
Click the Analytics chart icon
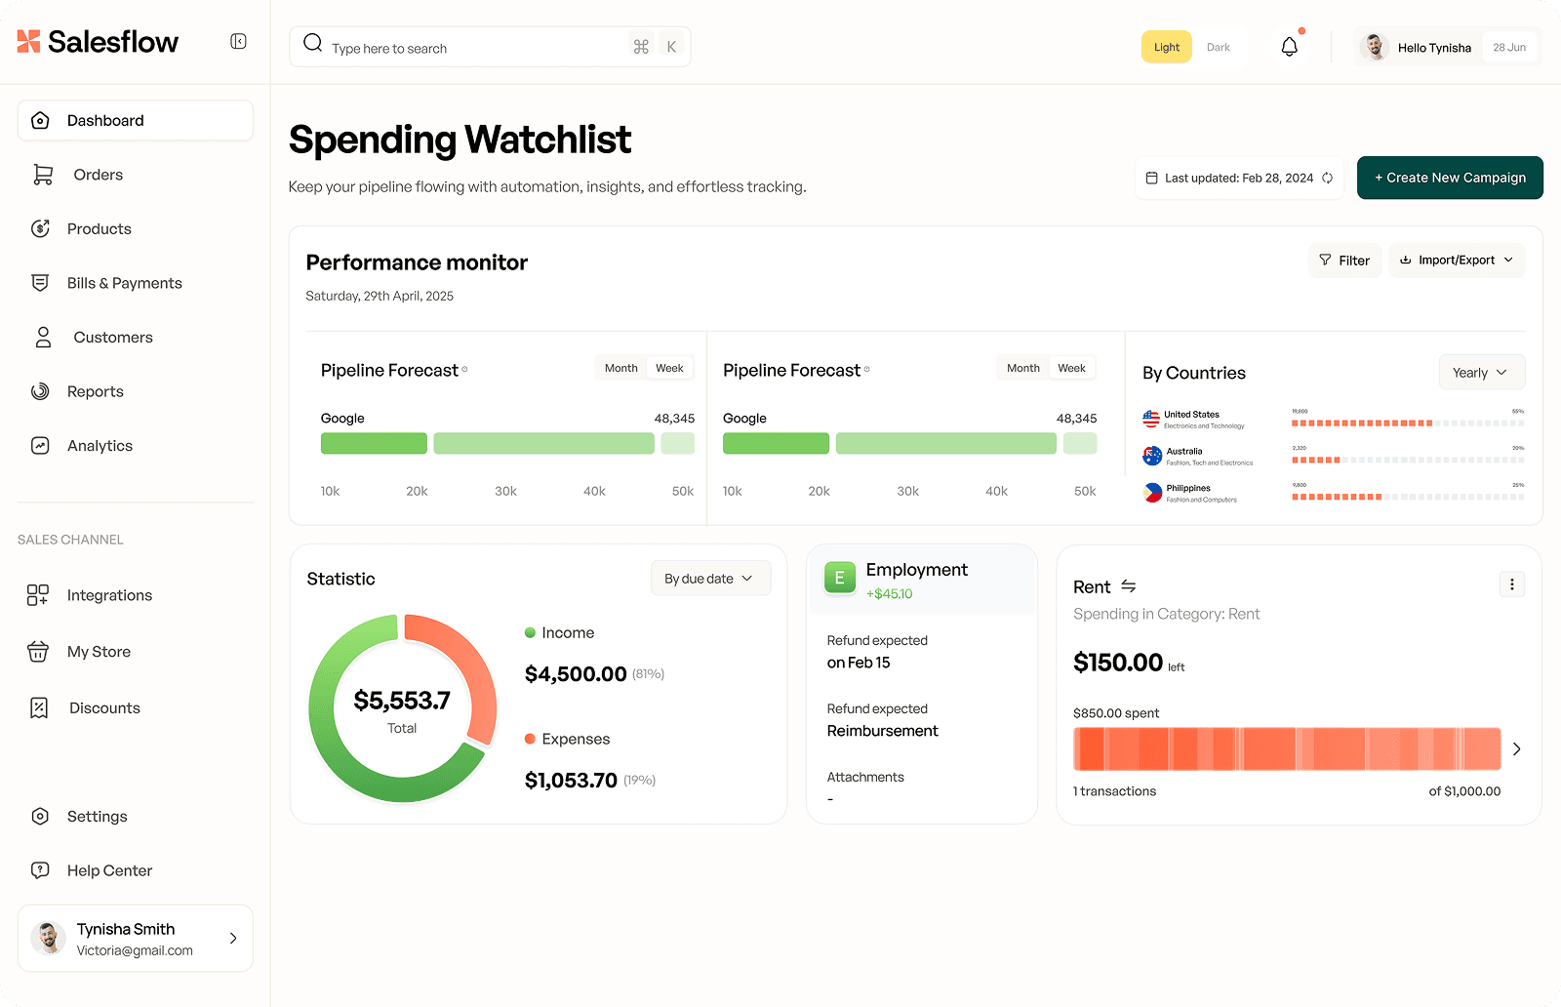pyautogui.click(x=40, y=446)
